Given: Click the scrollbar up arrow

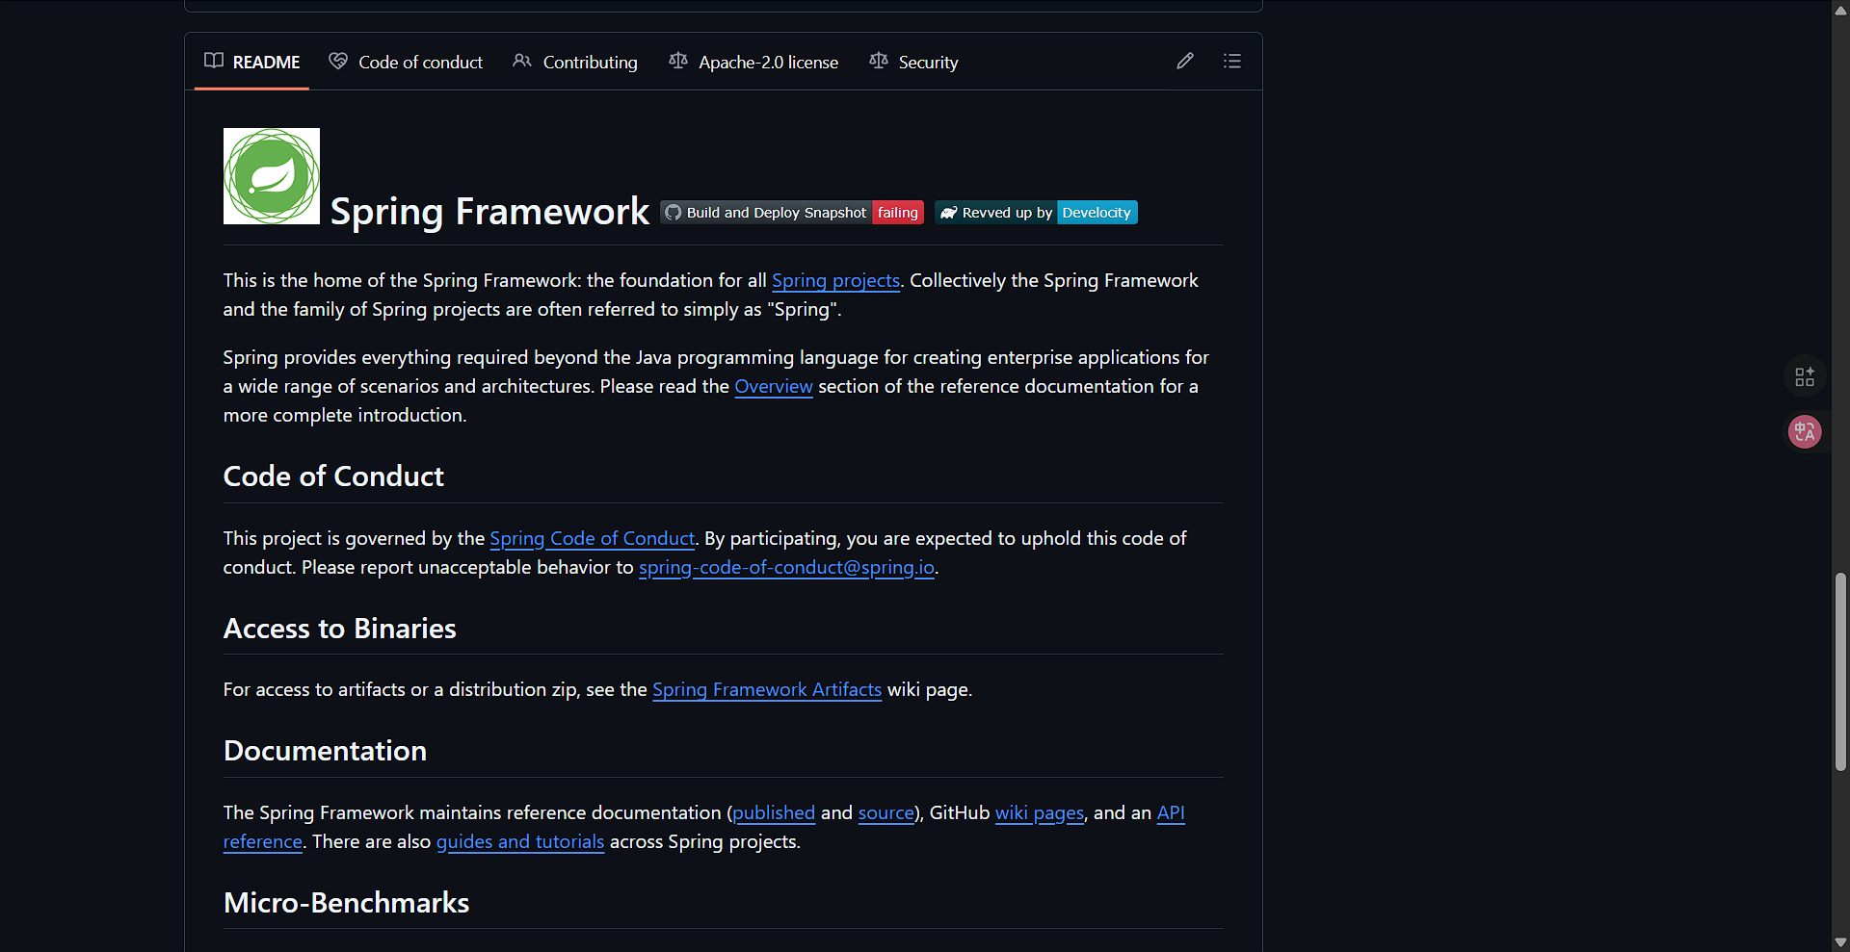Looking at the screenshot, I should point(1840,10).
